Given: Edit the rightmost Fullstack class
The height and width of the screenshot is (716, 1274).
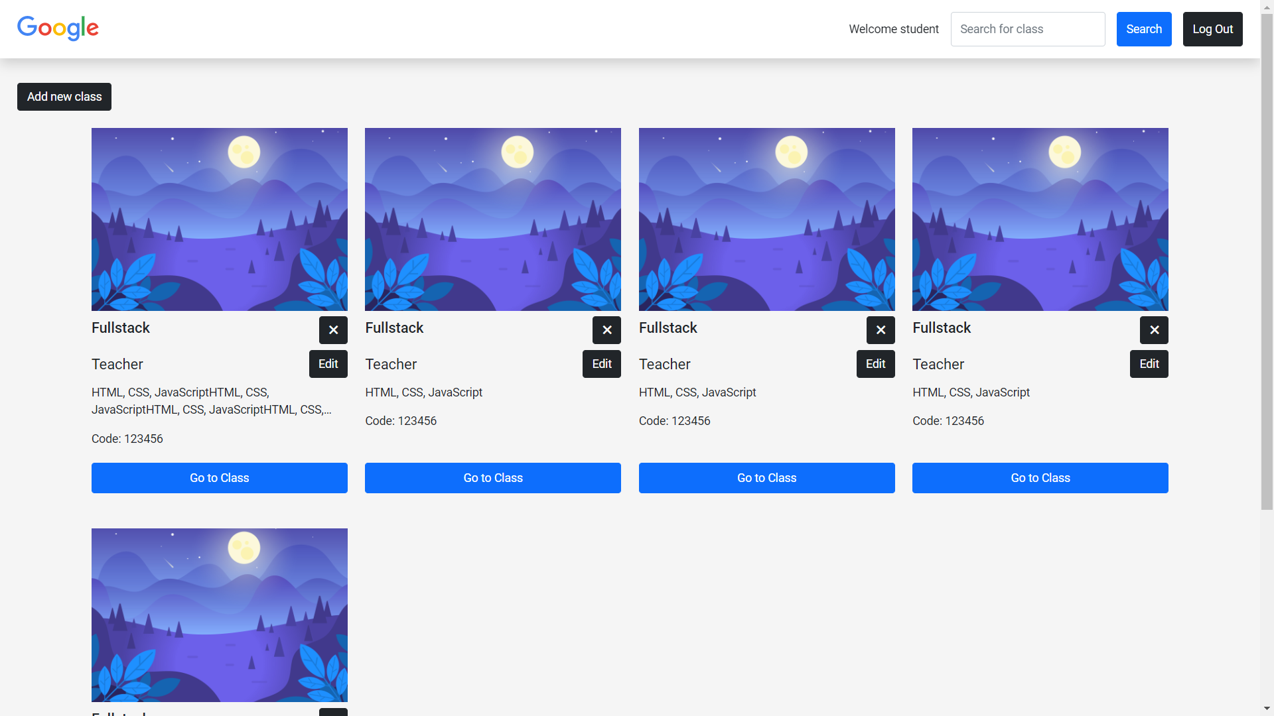Looking at the screenshot, I should coord(1149,364).
